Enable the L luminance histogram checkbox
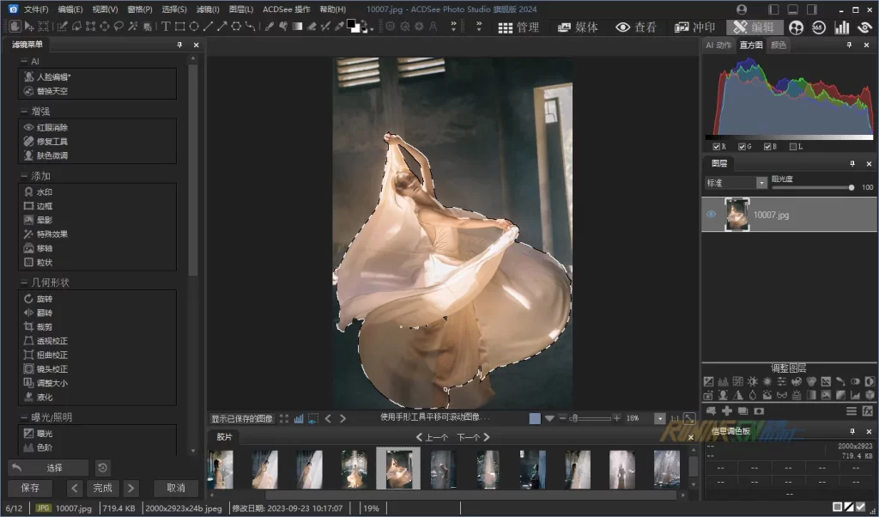879x517 pixels. click(792, 147)
